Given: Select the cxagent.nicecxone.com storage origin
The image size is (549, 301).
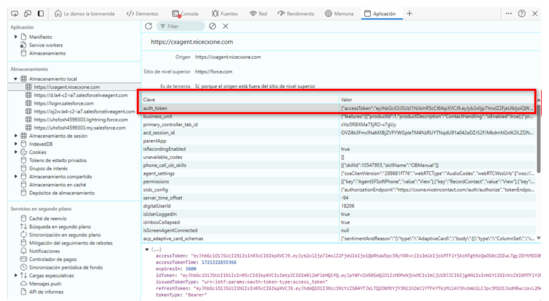Looking at the screenshot, I should click(67, 87).
